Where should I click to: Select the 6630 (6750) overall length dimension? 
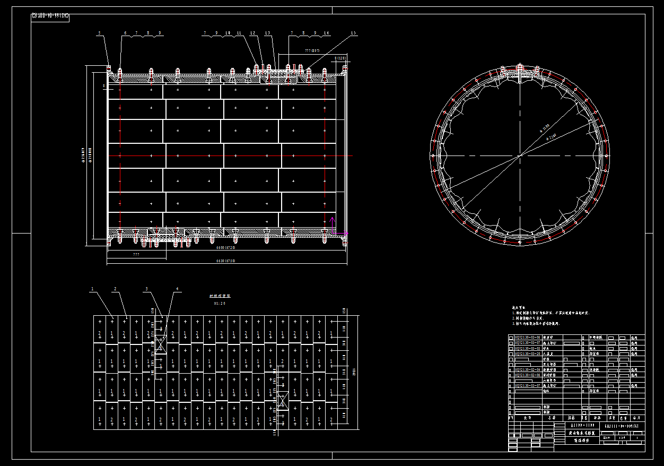225,261
